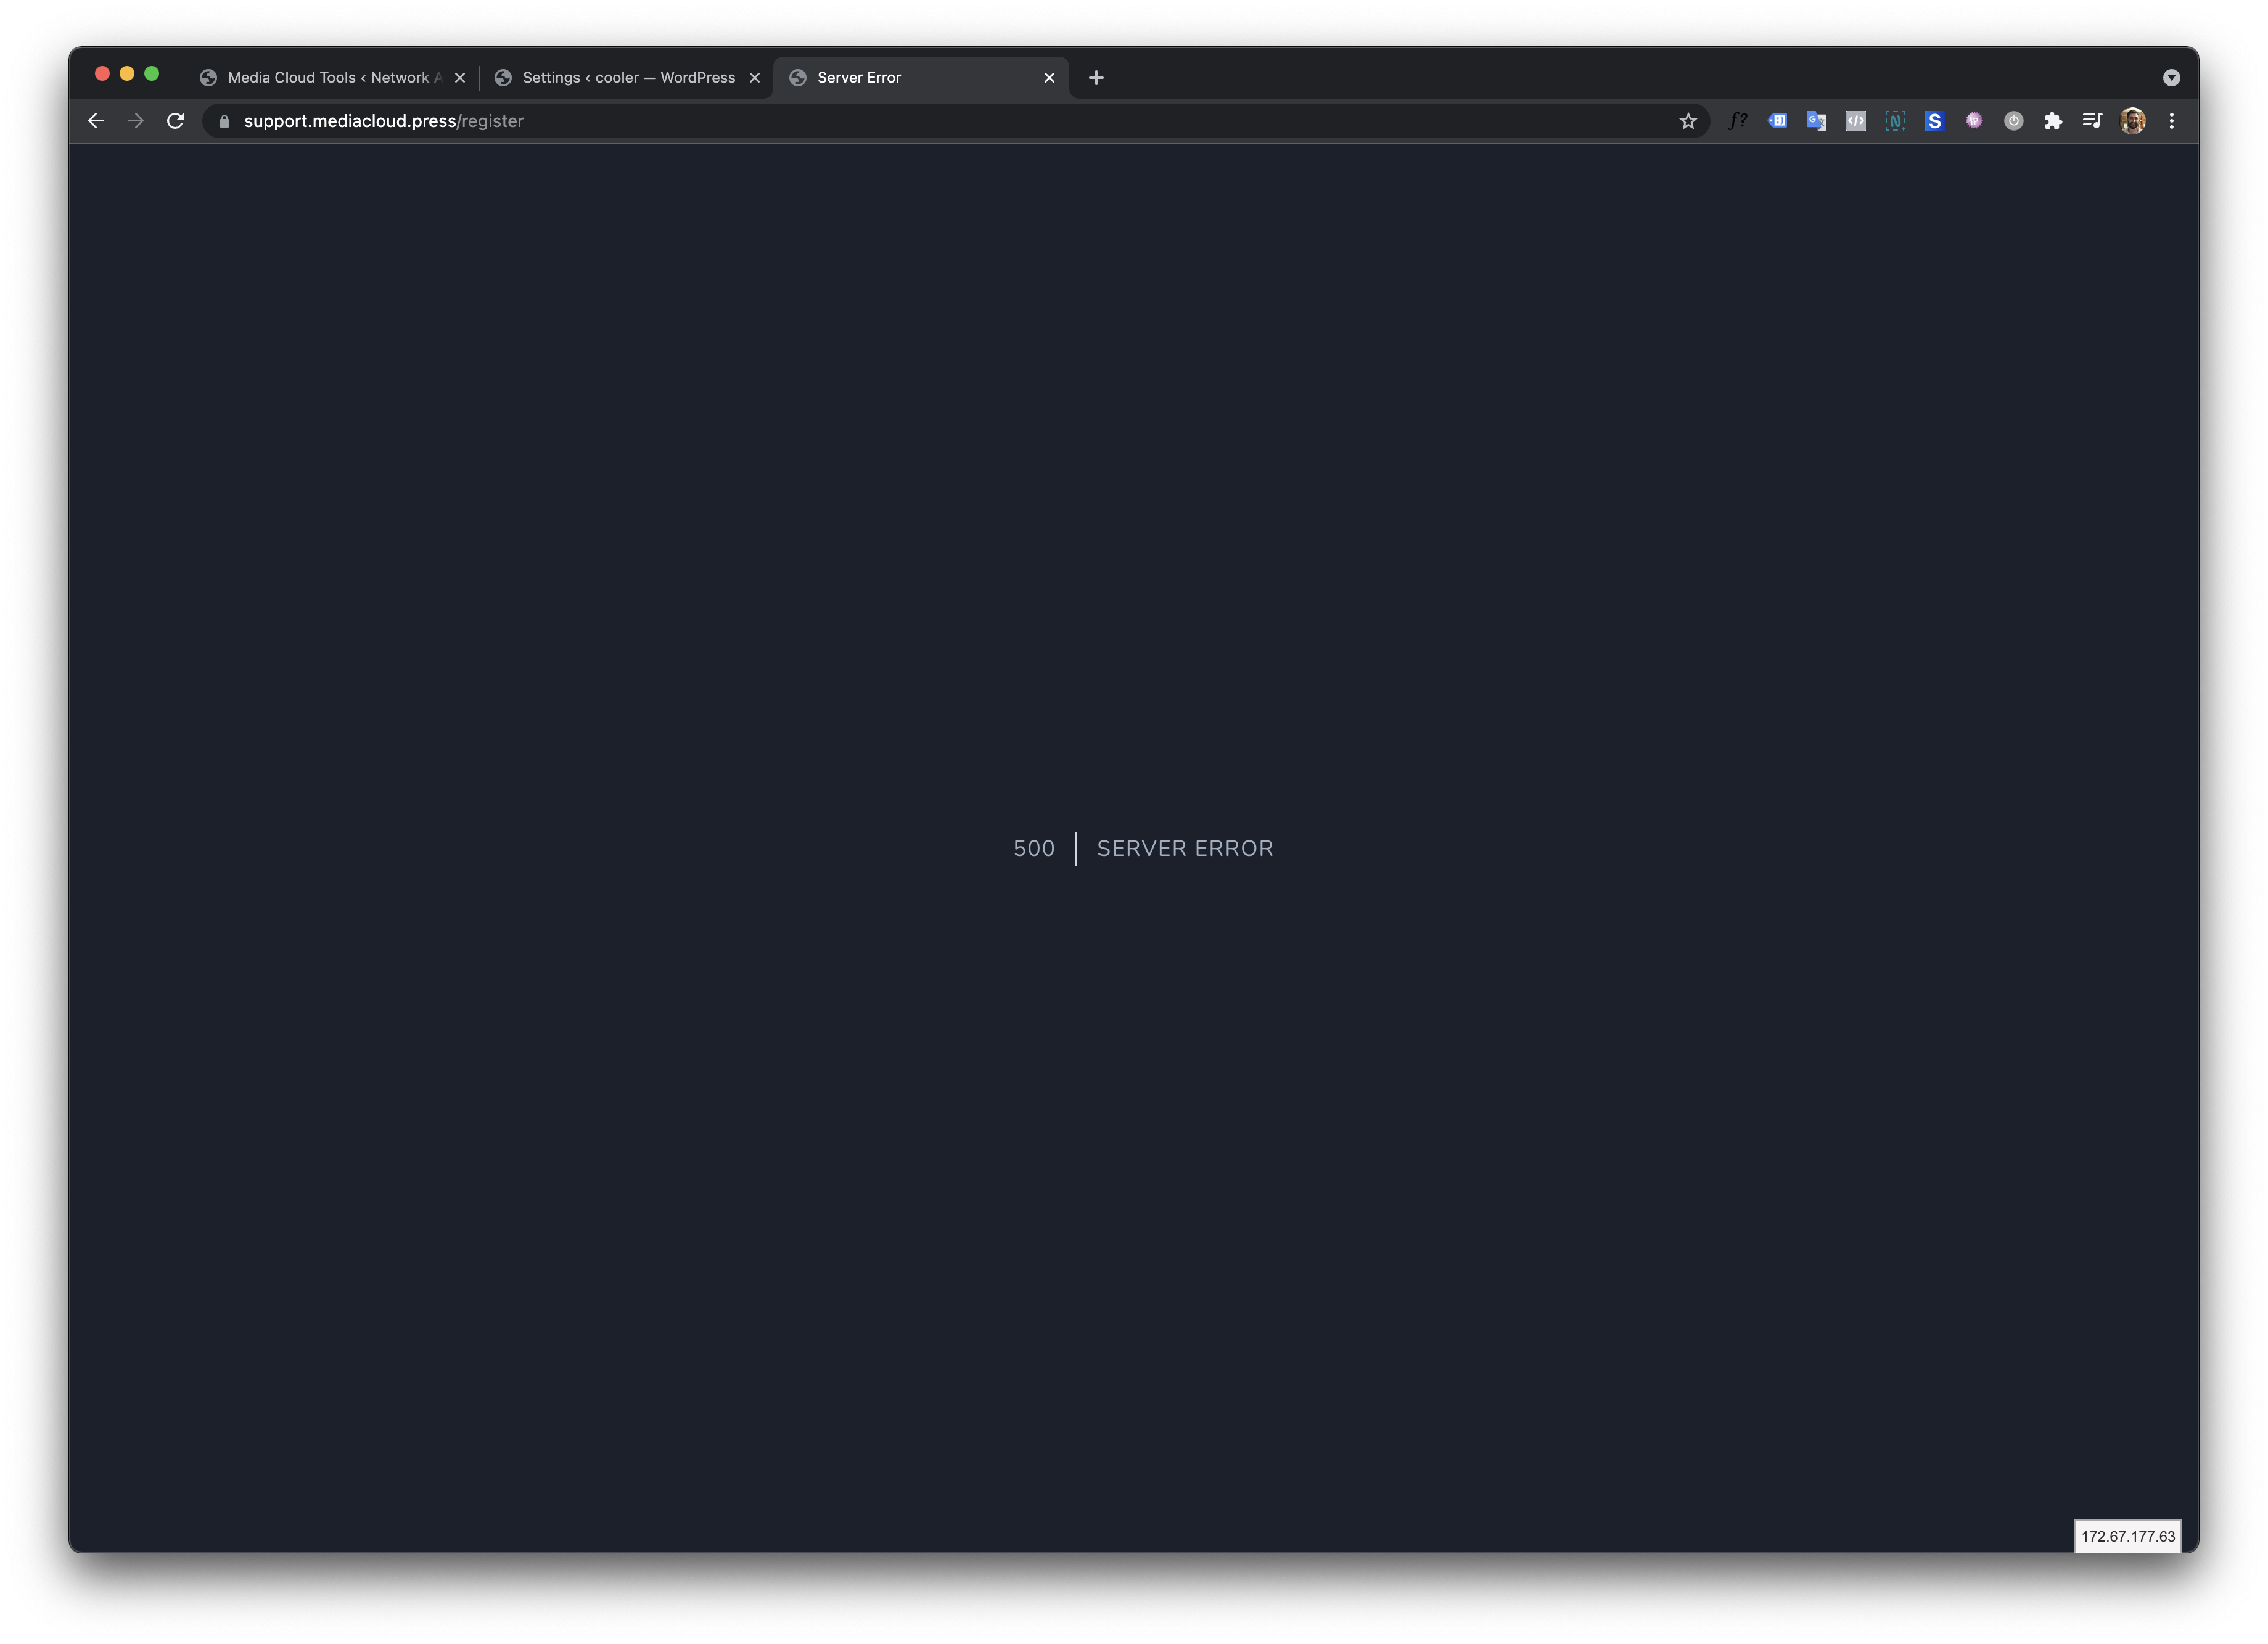Click the dashed-box N extension icon
The height and width of the screenshot is (1644, 2268).
click(1895, 121)
